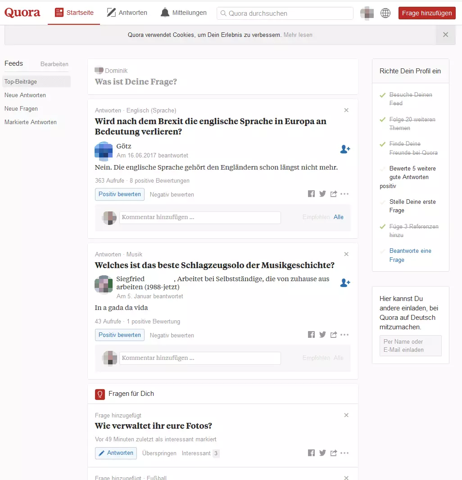Open the Schlagzeugsolo question
The height and width of the screenshot is (480, 462).
[214, 265]
